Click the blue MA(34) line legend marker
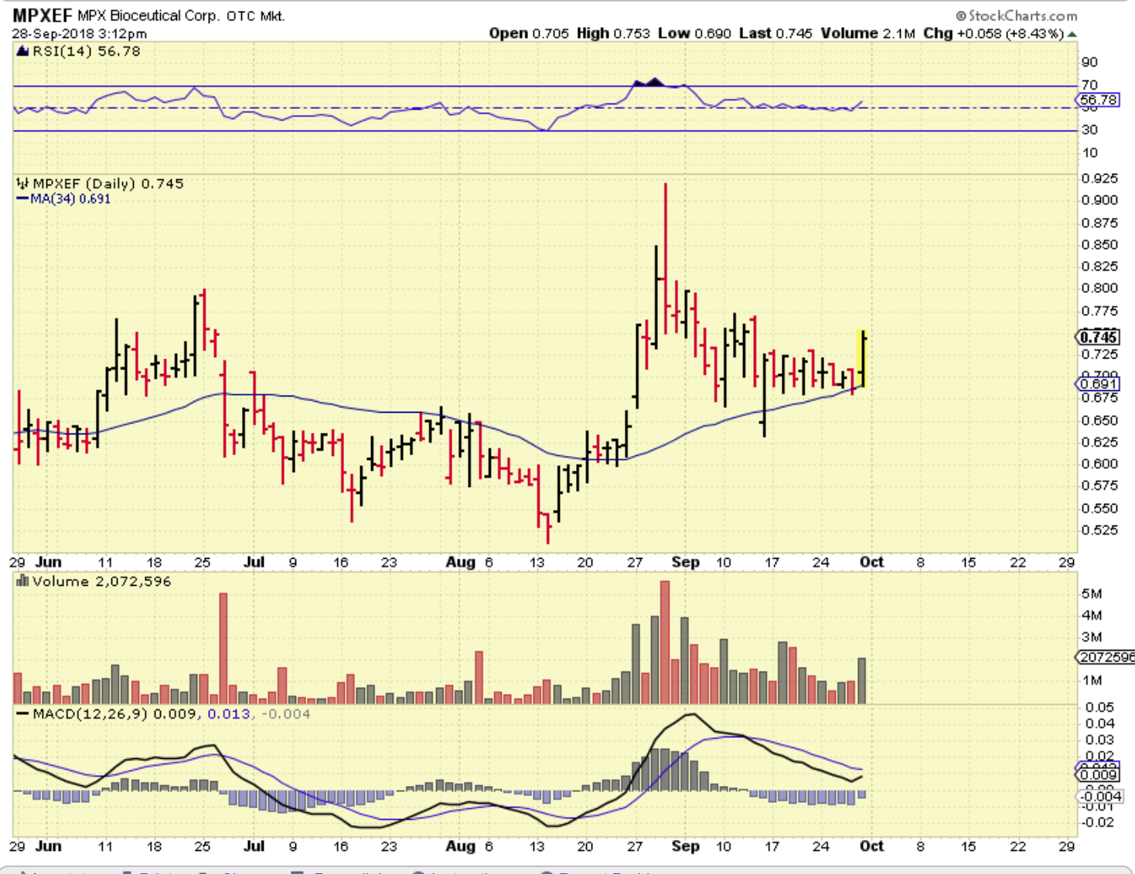Viewport: 1135px width, 874px height. pos(22,199)
